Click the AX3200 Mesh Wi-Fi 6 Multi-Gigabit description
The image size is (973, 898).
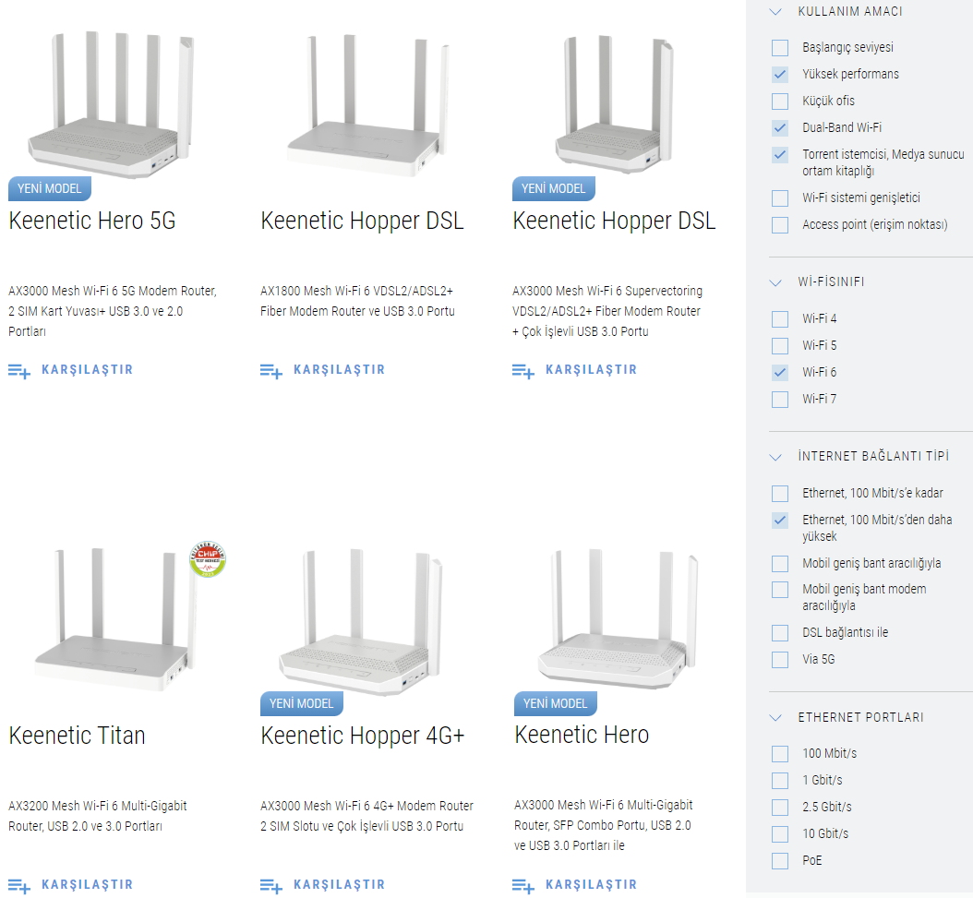[98, 816]
